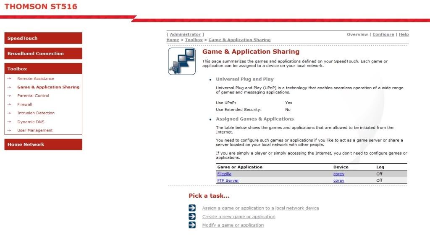The image size is (430, 245).
Task: Click the Use Extended Security label
Action: [239, 110]
